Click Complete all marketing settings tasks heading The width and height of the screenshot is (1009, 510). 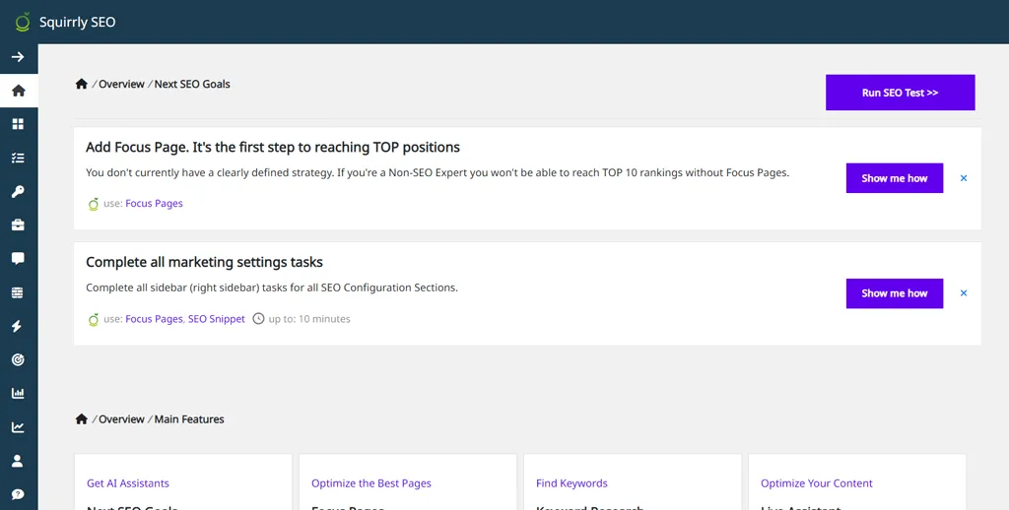point(204,263)
